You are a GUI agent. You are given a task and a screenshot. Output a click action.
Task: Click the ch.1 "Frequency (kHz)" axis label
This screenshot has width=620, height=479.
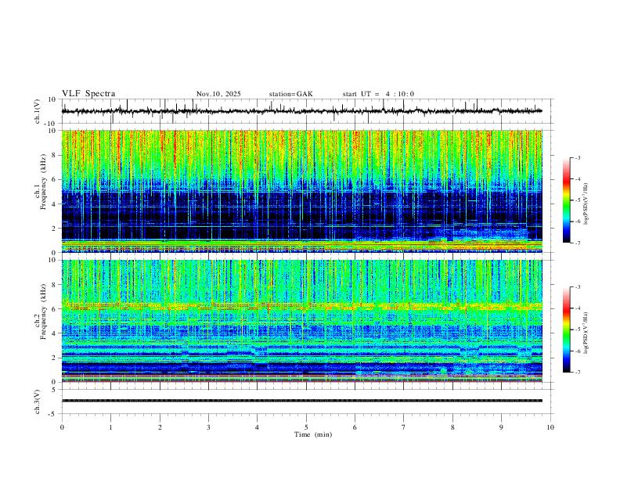pos(43,182)
